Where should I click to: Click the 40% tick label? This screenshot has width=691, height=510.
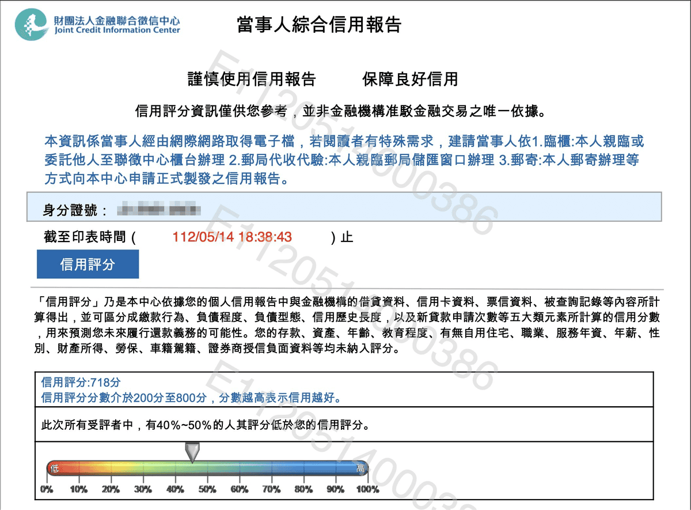pos(175,489)
